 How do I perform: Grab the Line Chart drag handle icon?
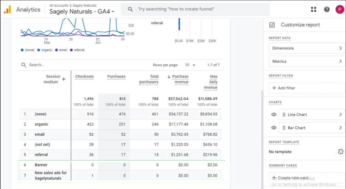coord(284,115)
